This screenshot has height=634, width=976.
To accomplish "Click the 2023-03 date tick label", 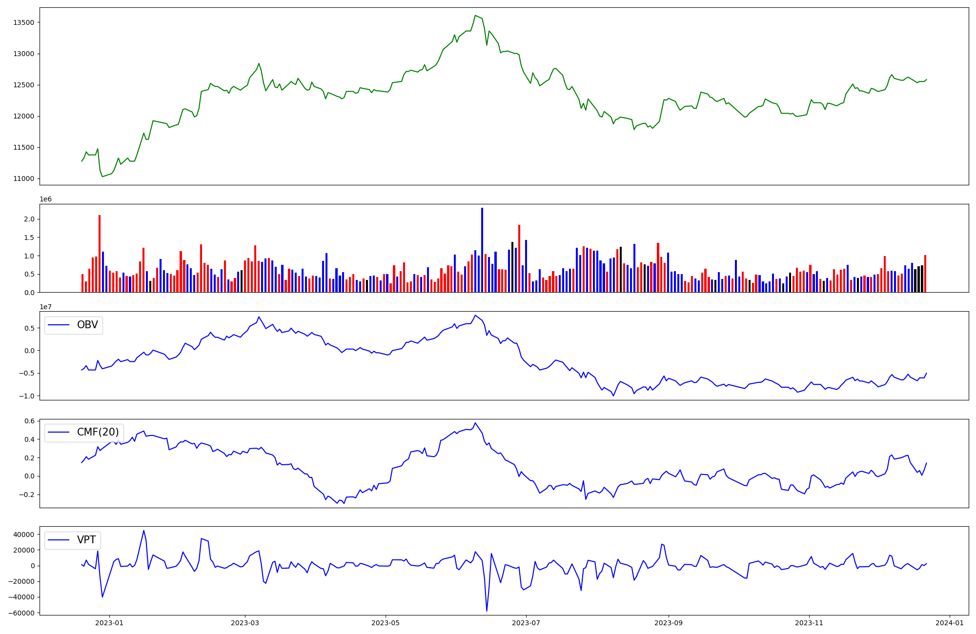I will (x=245, y=623).
